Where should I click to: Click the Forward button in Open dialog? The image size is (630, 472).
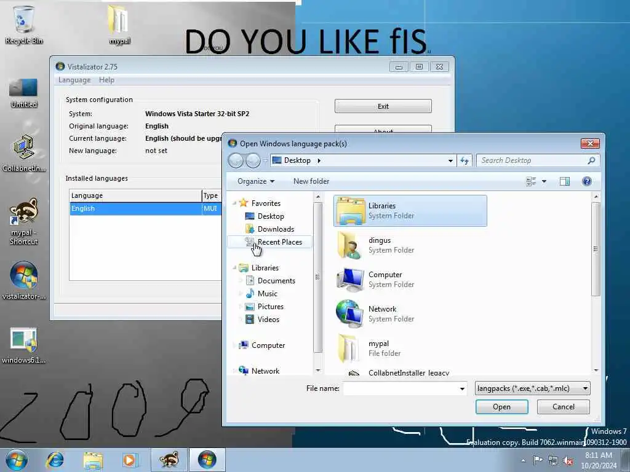(x=253, y=160)
